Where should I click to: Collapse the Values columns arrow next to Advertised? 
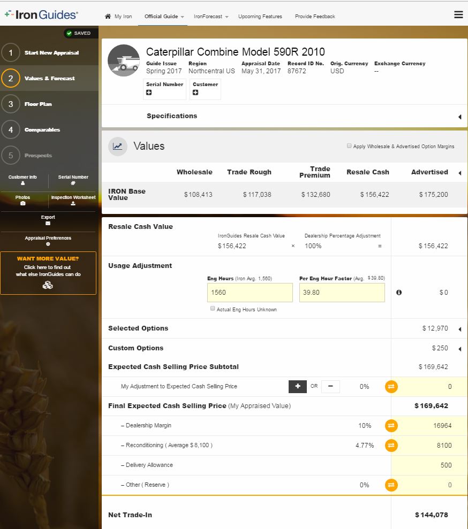pos(459,173)
